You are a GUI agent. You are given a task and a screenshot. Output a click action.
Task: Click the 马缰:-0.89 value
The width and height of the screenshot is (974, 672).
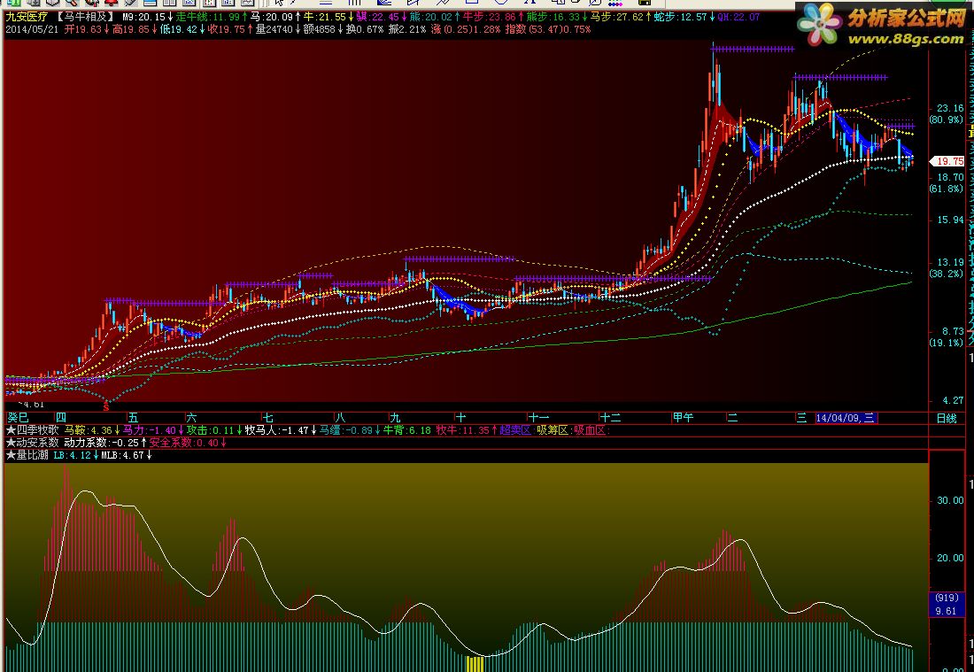(x=346, y=429)
